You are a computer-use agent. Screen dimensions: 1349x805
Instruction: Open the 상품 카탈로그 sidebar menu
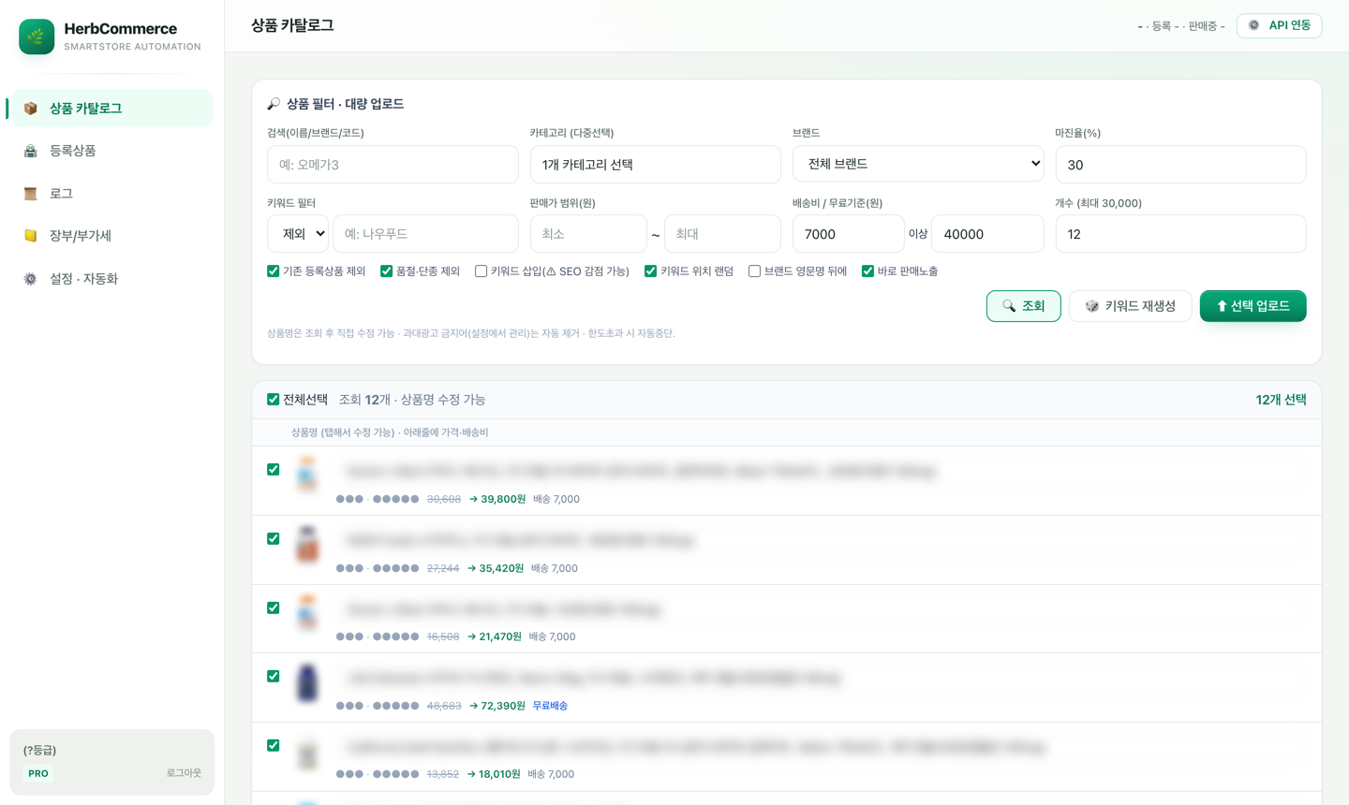pos(111,109)
